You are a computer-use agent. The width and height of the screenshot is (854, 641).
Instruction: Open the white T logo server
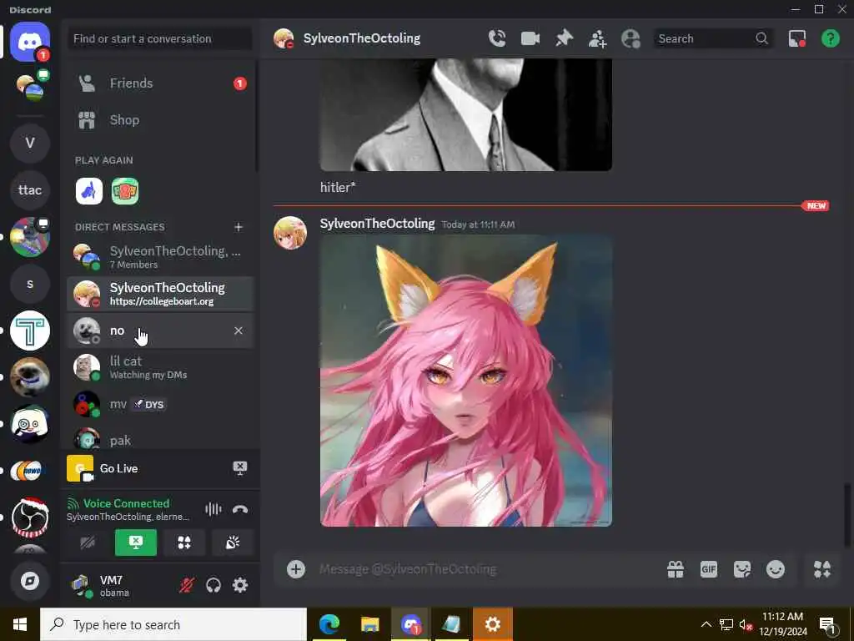[30, 331]
